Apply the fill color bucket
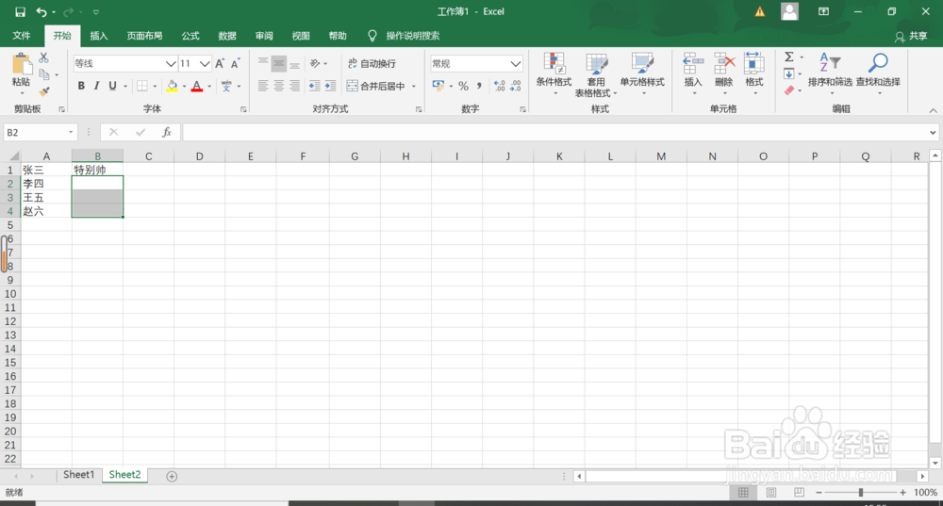943x506 pixels. click(x=172, y=86)
